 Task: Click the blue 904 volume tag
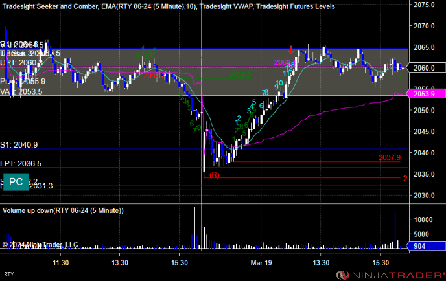click(x=426, y=246)
